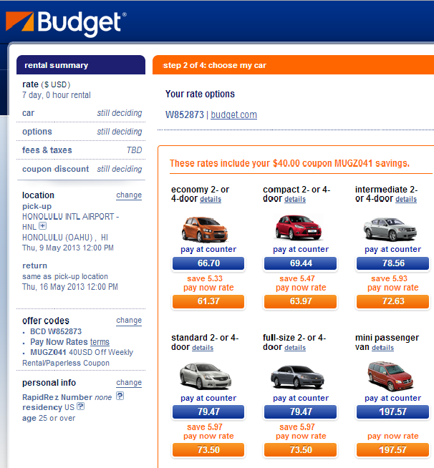
Task: Select standard pay at counter 79.47
Action: tap(208, 412)
